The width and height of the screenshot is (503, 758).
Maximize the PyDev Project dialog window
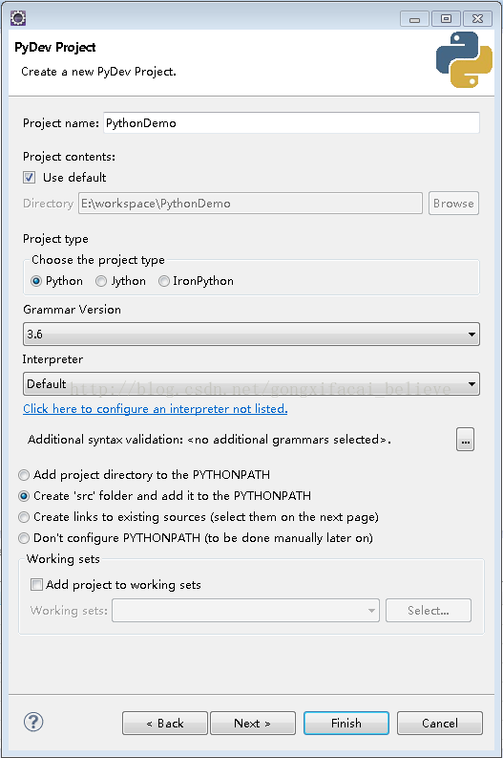pos(446,19)
